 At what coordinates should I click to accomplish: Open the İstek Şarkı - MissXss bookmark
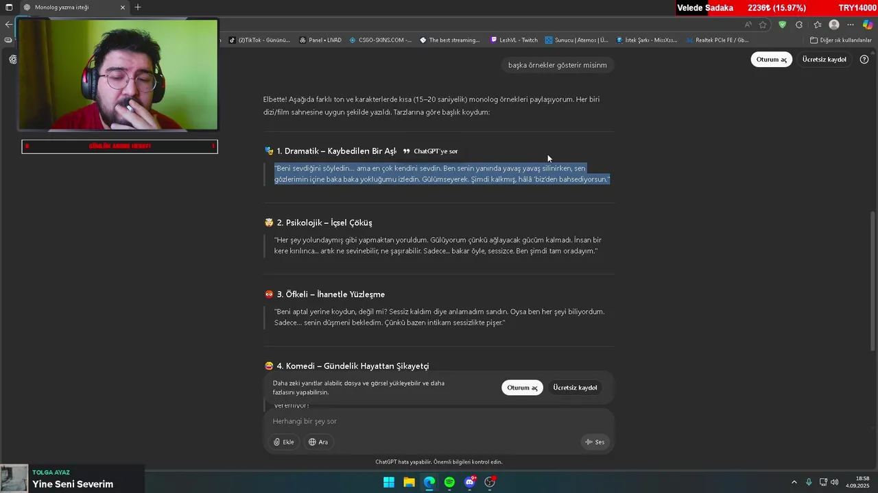tap(647, 40)
